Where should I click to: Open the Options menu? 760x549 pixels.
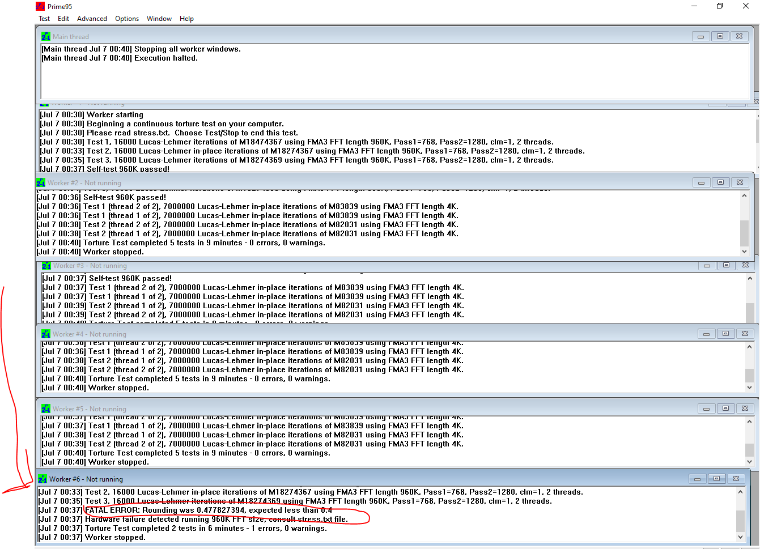(x=127, y=19)
